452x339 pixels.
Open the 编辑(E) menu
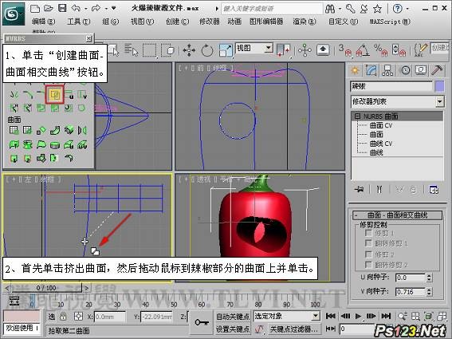pyautogui.click(x=44, y=22)
